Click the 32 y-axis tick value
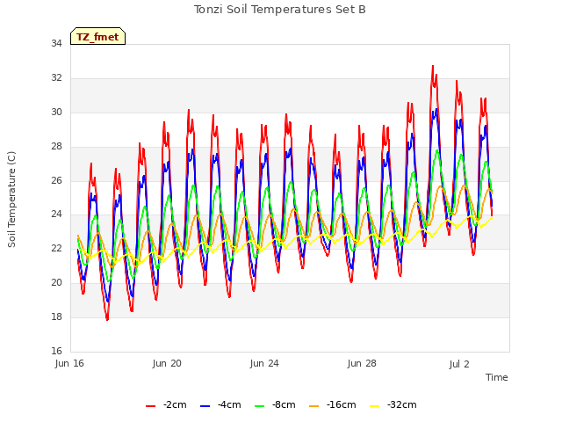Screen dimensions: 562x422 coord(56,78)
